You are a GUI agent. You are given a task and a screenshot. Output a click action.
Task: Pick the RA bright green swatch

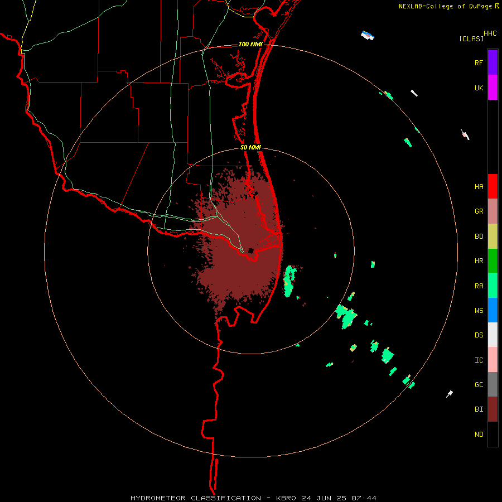(493, 286)
